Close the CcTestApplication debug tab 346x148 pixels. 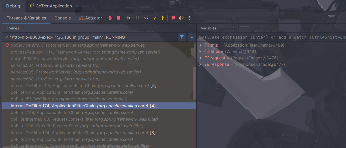pyautogui.click(x=77, y=6)
